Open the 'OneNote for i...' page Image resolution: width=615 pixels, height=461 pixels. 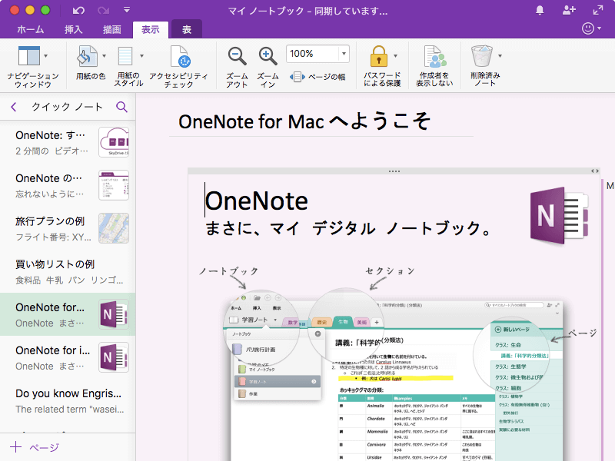tap(68, 357)
